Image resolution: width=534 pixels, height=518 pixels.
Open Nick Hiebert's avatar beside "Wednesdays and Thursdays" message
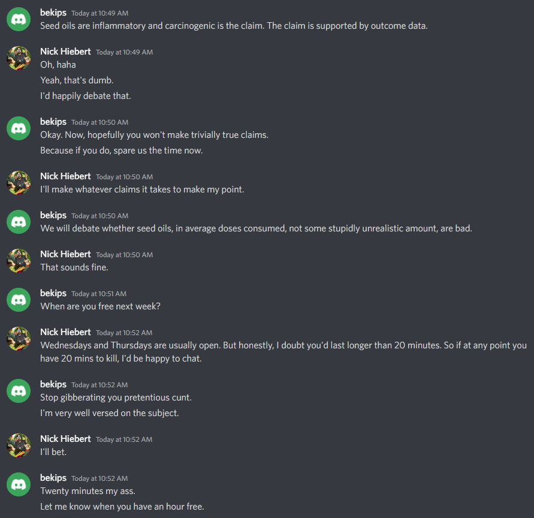(x=19, y=339)
